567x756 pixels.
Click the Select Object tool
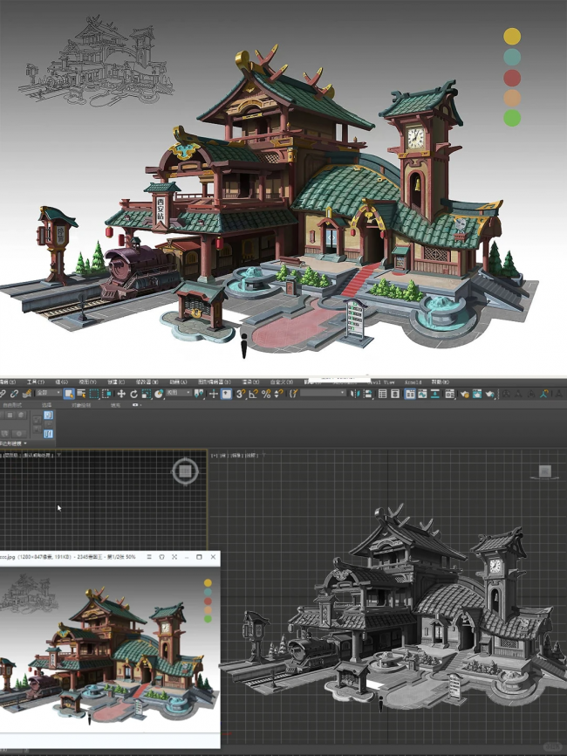pyautogui.click(x=69, y=394)
